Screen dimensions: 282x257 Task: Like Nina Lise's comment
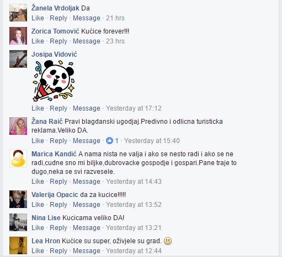point(38,228)
